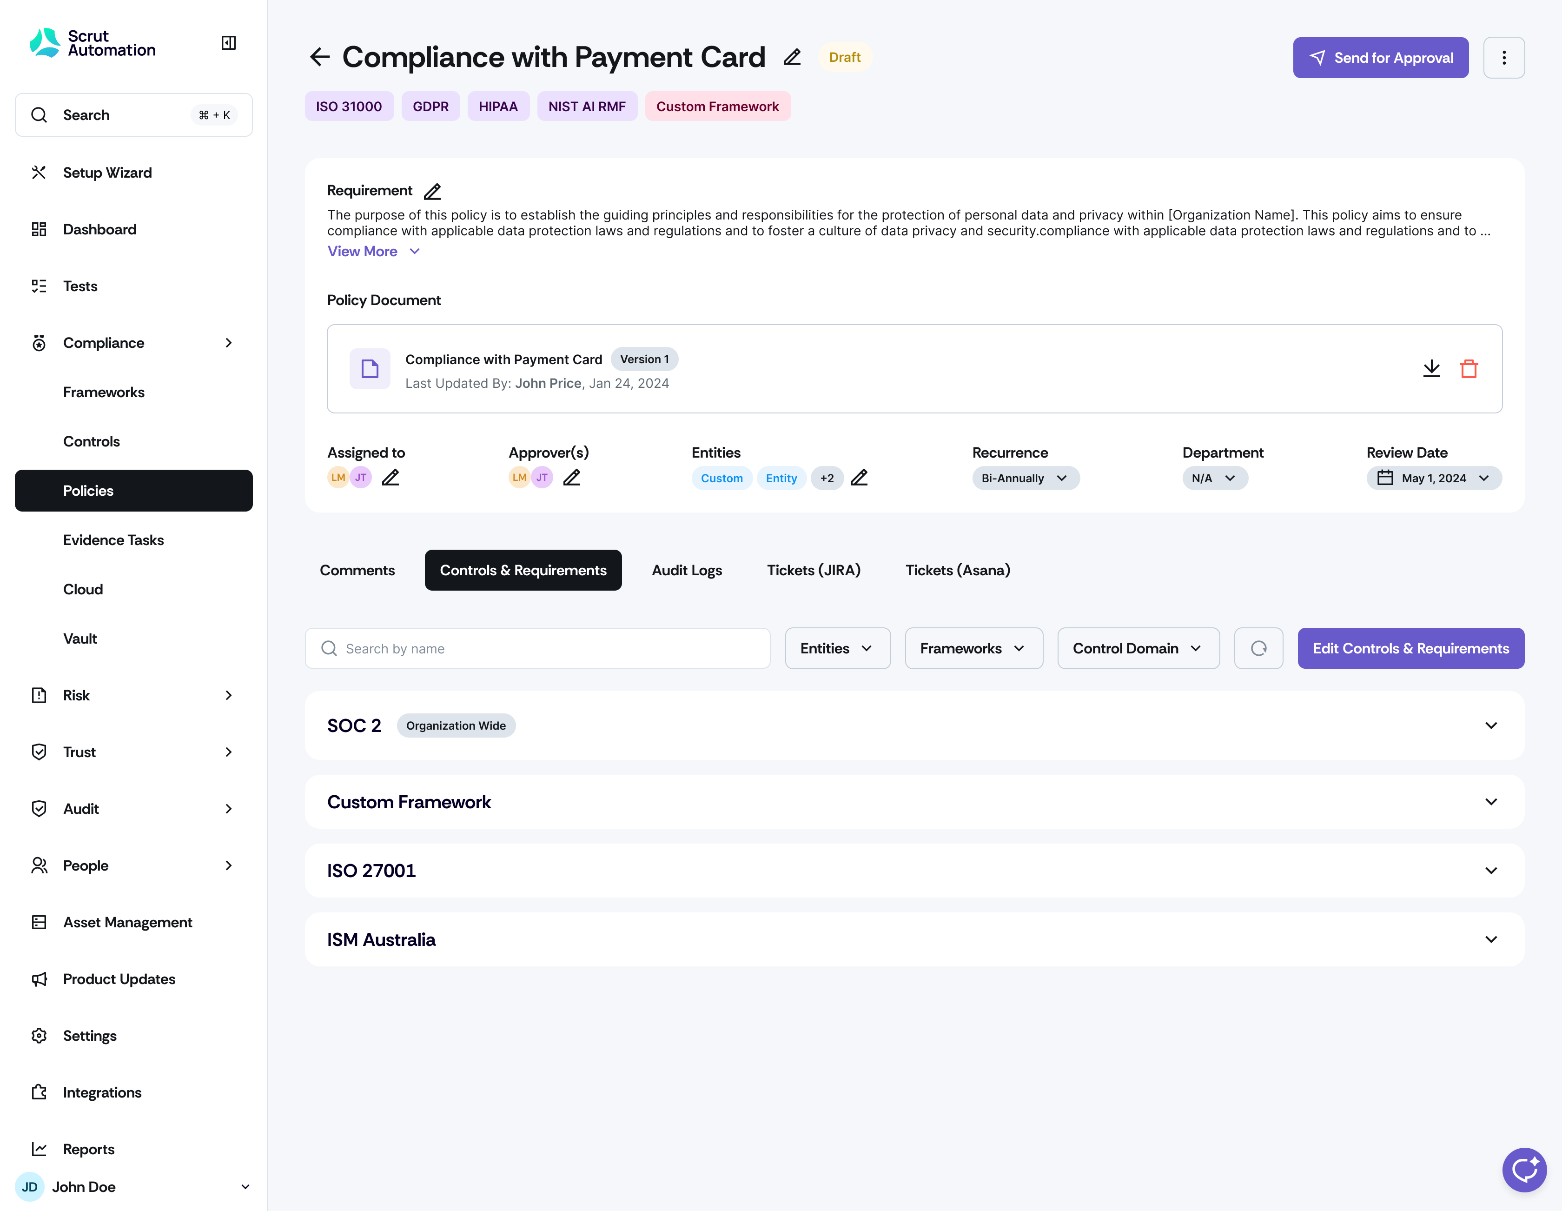Delete the policy document with trash icon
This screenshot has width=1562, height=1211.
coord(1468,368)
